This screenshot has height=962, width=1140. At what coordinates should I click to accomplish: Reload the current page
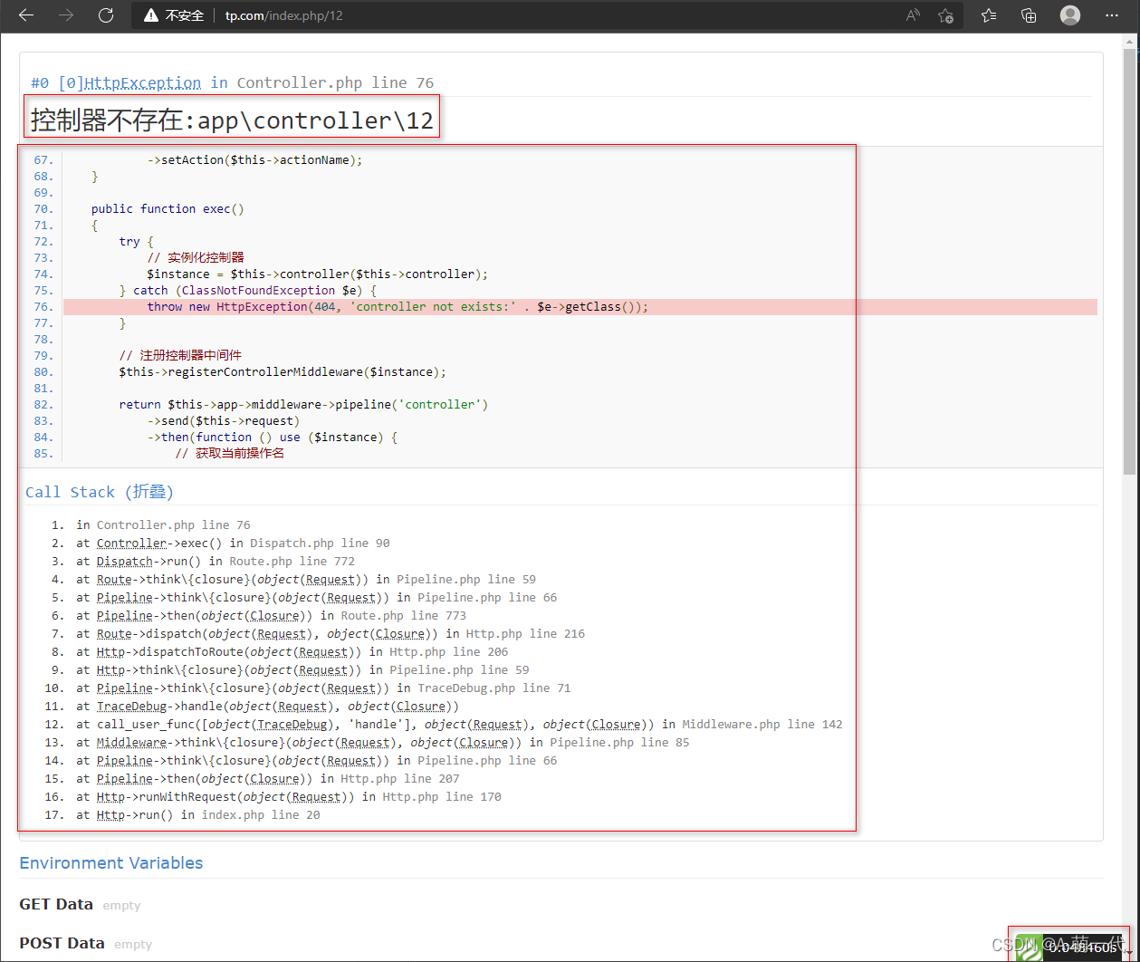click(106, 15)
